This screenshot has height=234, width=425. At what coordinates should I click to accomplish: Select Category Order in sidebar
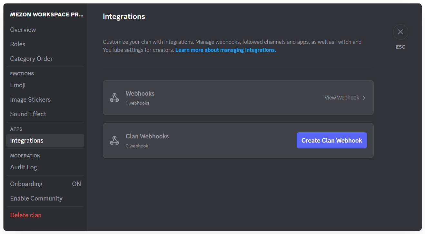point(31,59)
